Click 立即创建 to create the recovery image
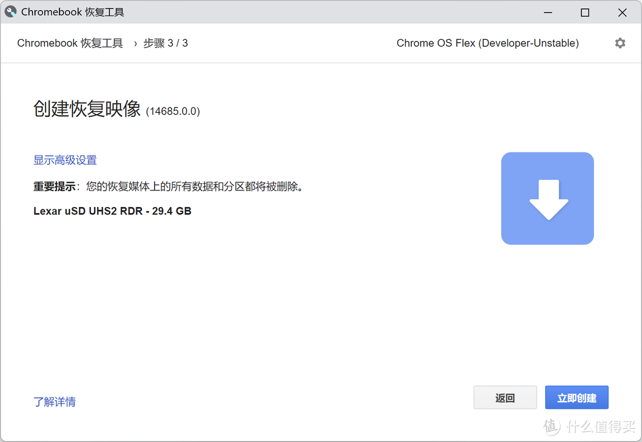 tap(576, 397)
